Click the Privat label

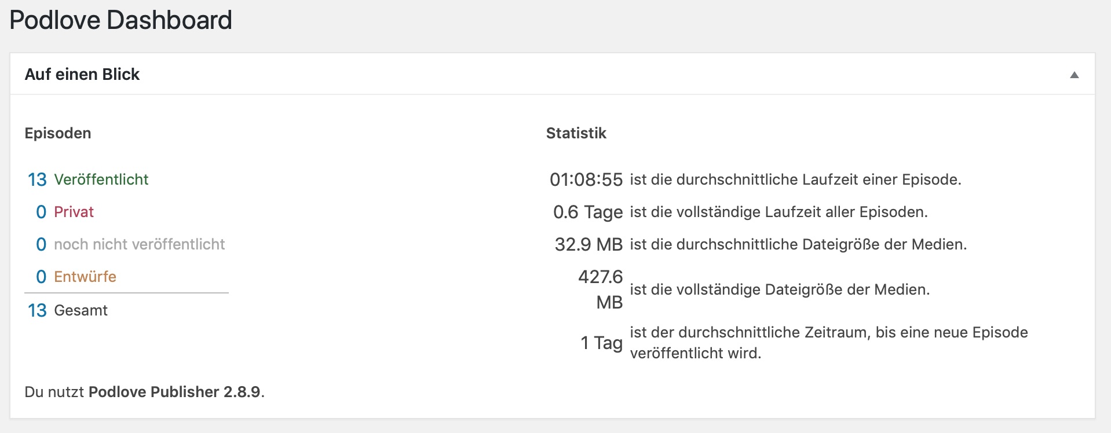(74, 212)
